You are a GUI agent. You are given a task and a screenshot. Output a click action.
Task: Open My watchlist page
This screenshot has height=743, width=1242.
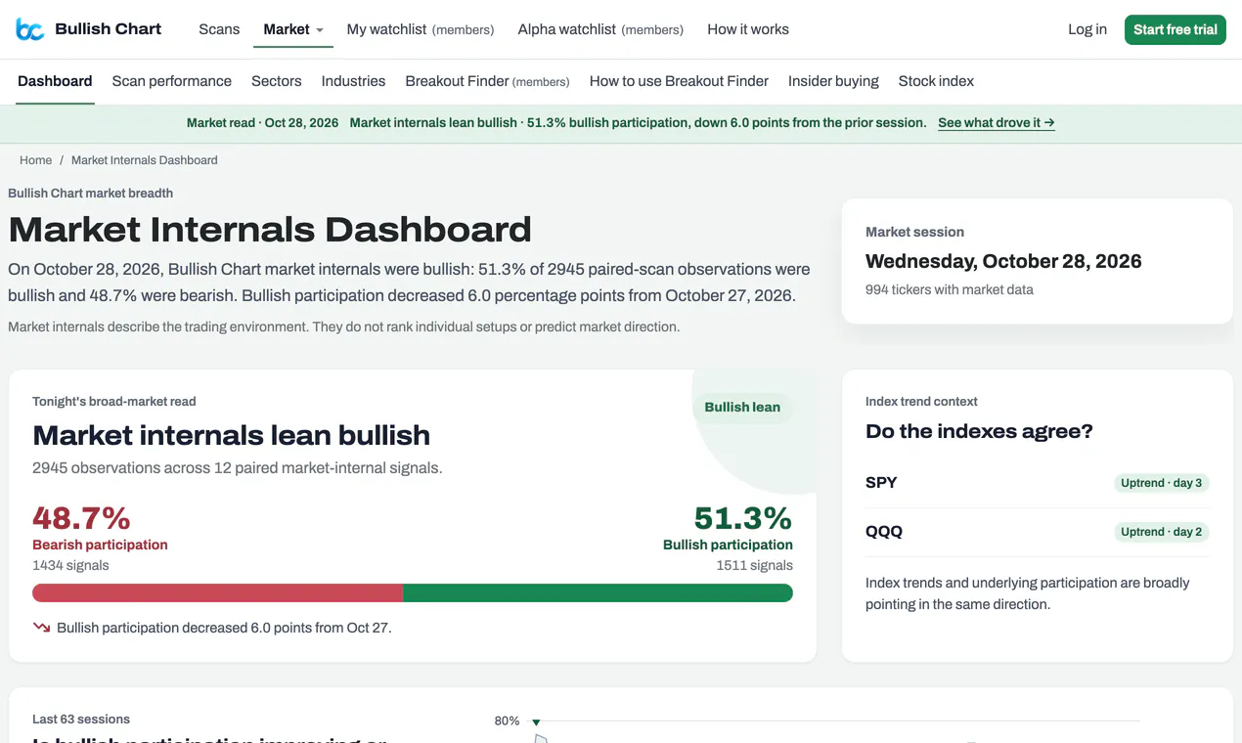pyautogui.click(x=421, y=29)
